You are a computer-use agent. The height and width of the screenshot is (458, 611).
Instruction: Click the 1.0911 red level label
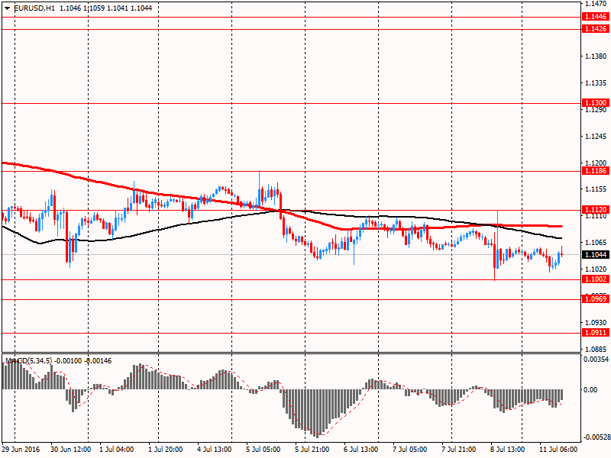596,333
